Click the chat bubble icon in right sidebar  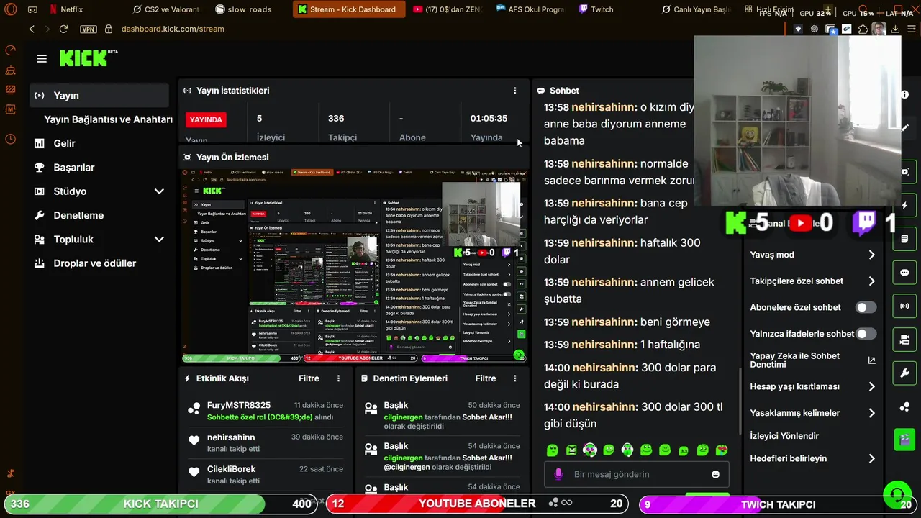coord(904,273)
